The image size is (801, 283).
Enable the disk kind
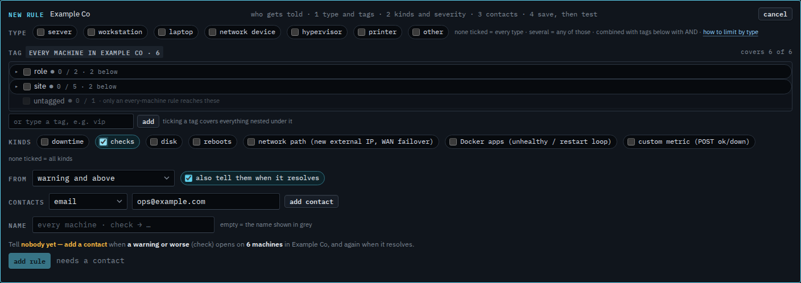(154, 142)
